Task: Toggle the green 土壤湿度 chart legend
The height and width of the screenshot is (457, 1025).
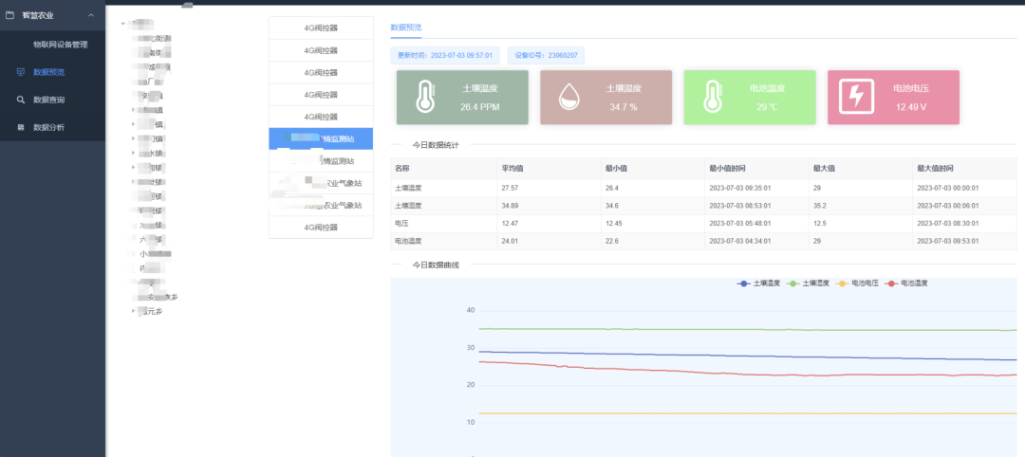Action: click(x=808, y=283)
